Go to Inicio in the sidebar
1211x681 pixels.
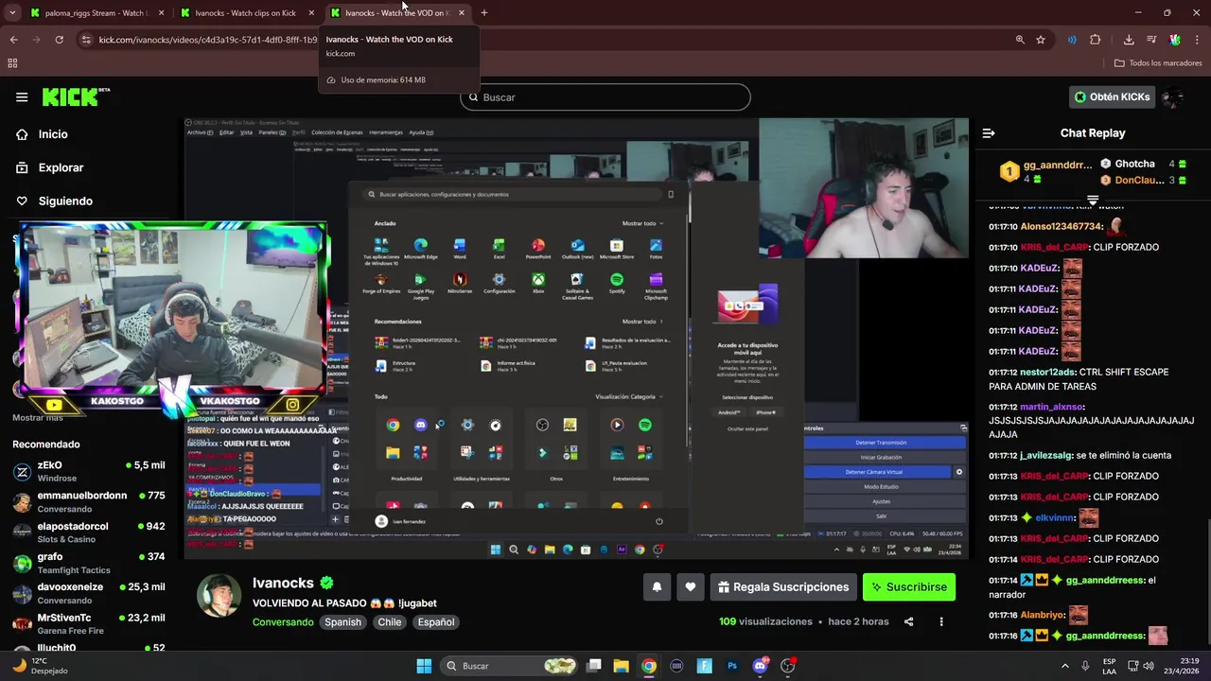click(53, 134)
